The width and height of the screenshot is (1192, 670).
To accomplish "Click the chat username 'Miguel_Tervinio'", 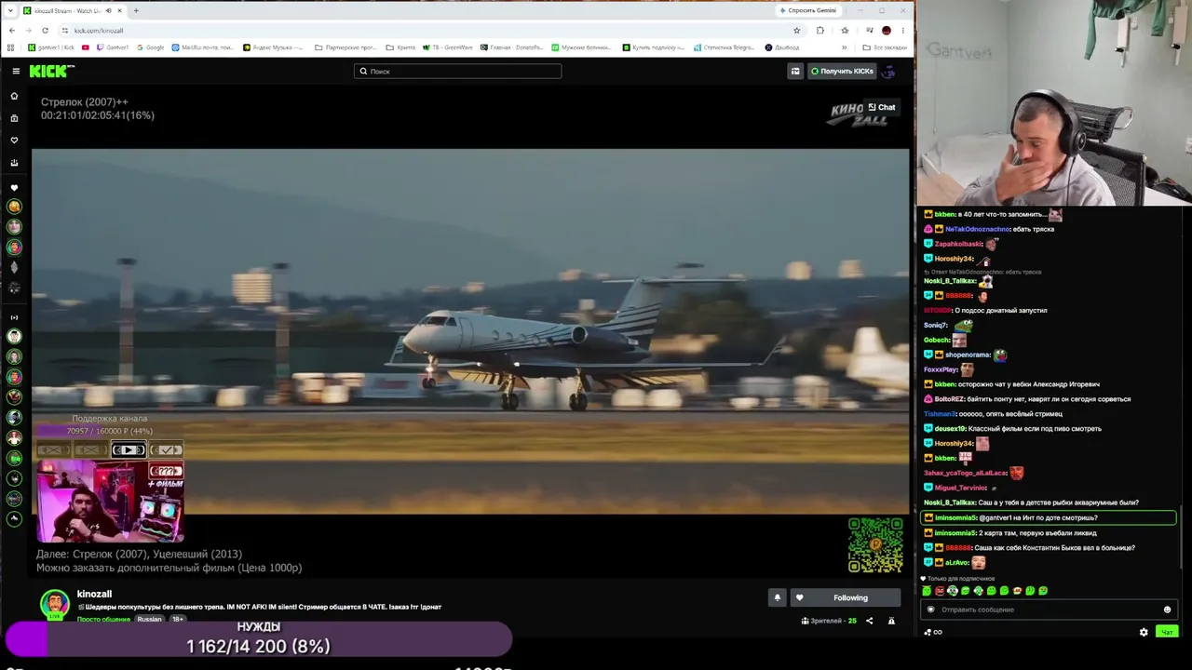I will (x=960, y=488).
